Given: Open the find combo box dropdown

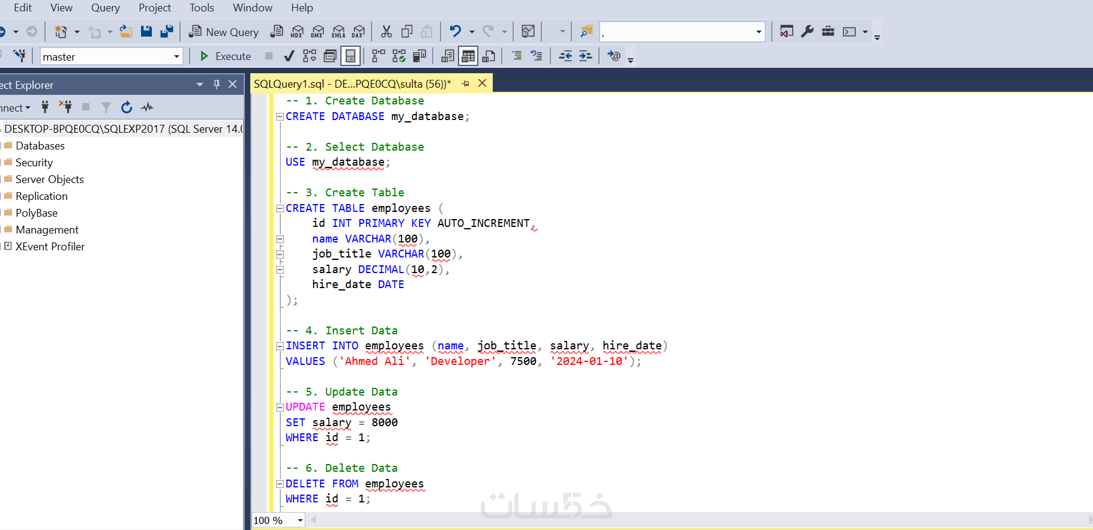Looking at the screenshot, I should click(759, 32).
